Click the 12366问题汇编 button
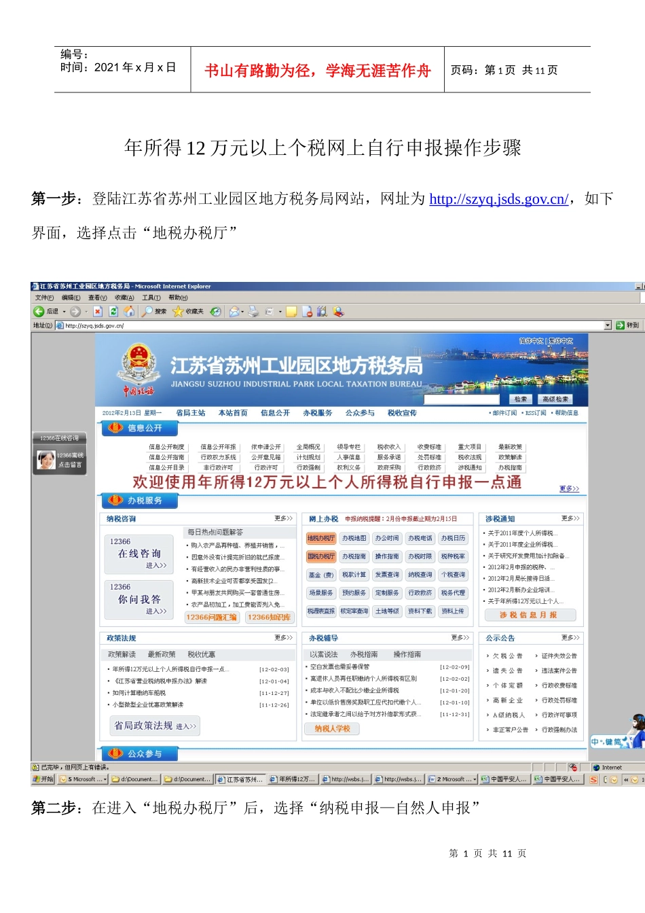Screen dimensions: 645x913 [212, 617]
